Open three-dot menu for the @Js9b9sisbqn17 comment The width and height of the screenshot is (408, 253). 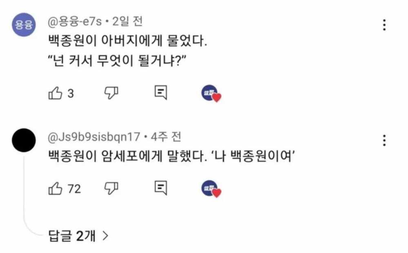click(384, 140)
